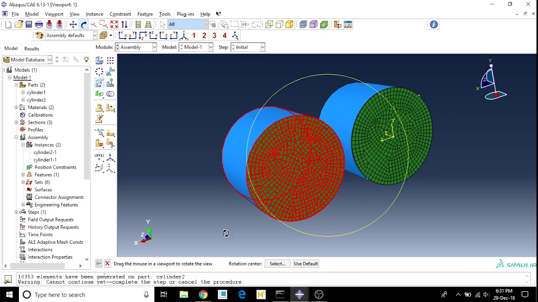Image resolution: width=538 pixels, height=302 pixels.
Task: Open the Model dropdown showing Model-1
Action: [196, 47]
